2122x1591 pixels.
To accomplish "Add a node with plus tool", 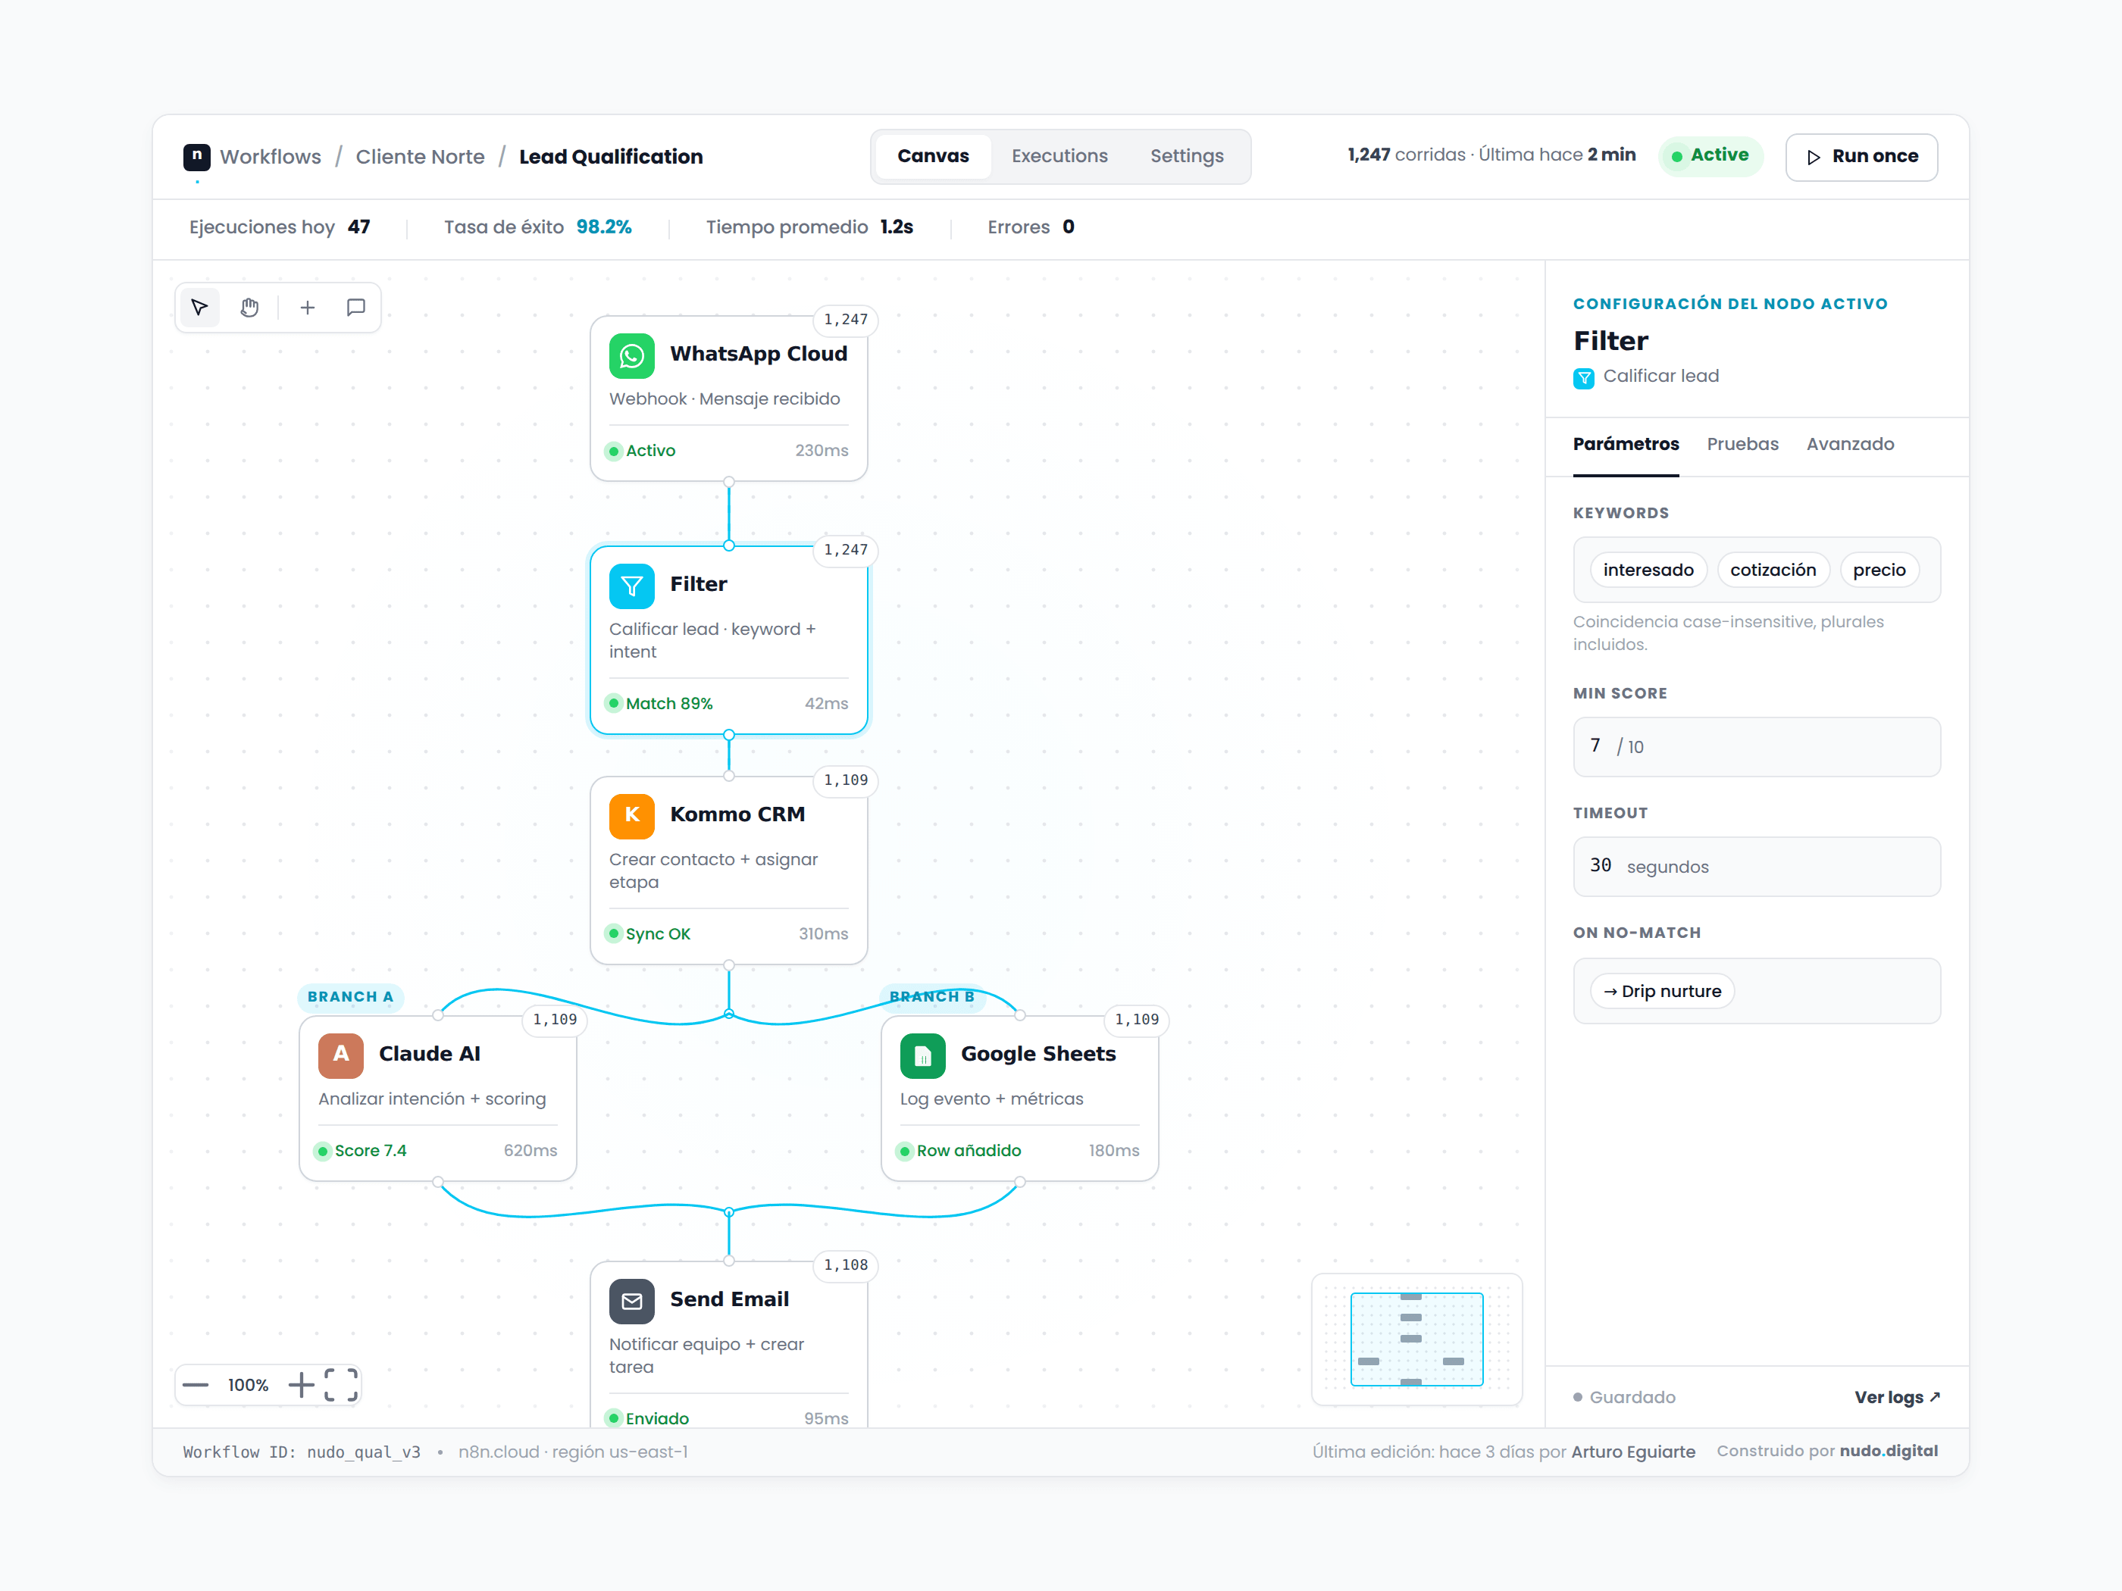I will (307, 307).
